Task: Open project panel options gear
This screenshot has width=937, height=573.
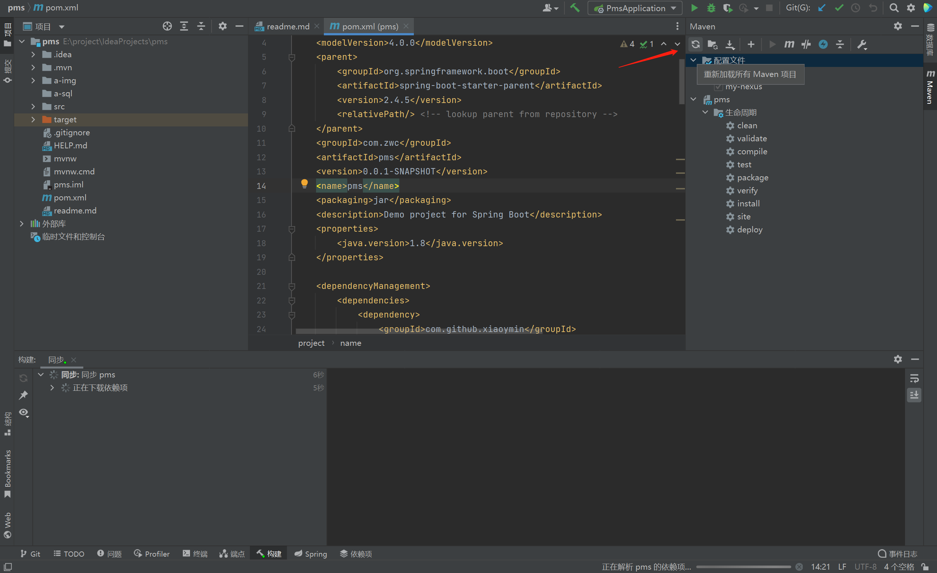Action: tap(222, 26)
